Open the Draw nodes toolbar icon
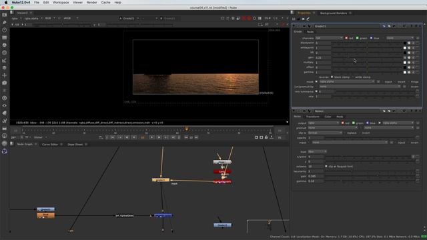 tap(5, 22)
